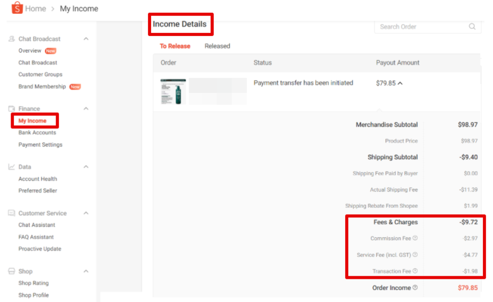Open Bank Accounts page

coord(37,133)
